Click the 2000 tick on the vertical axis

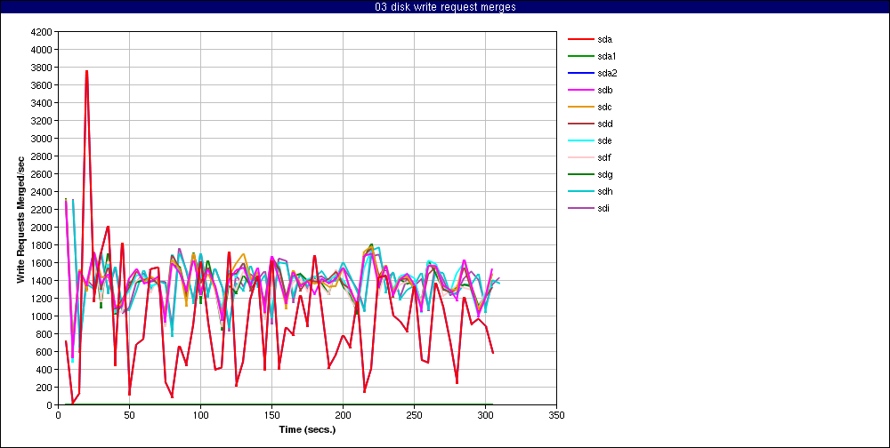pos(43,228)
